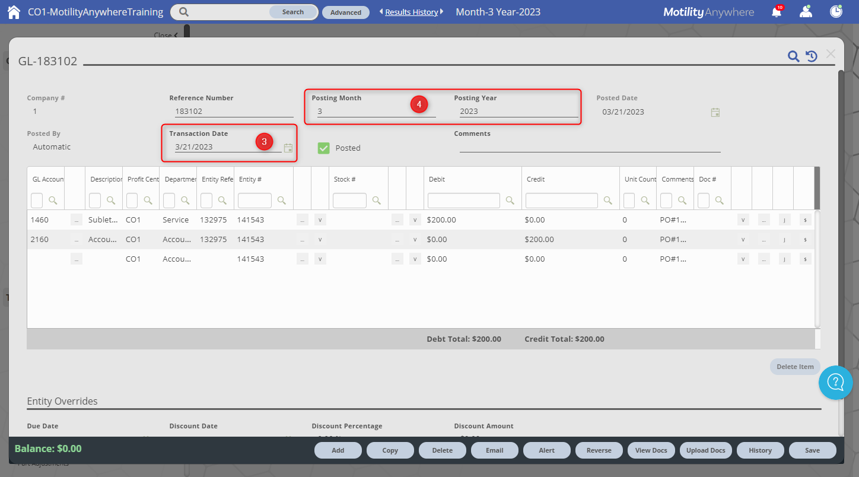The height and width of the screenshot is (477, 859).
Task: Open the notifications bell
Action: point(777,12)
